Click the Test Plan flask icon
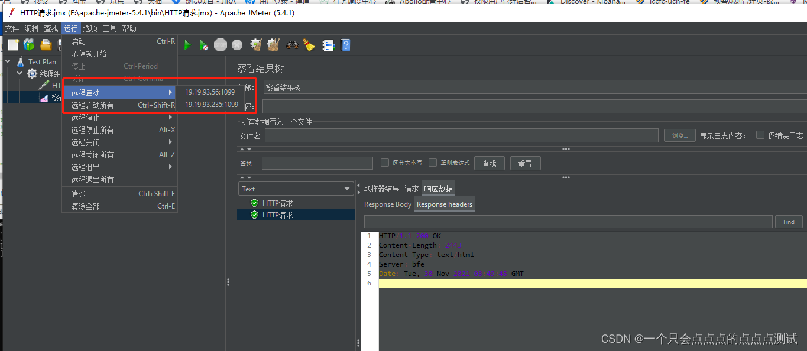 21,61
